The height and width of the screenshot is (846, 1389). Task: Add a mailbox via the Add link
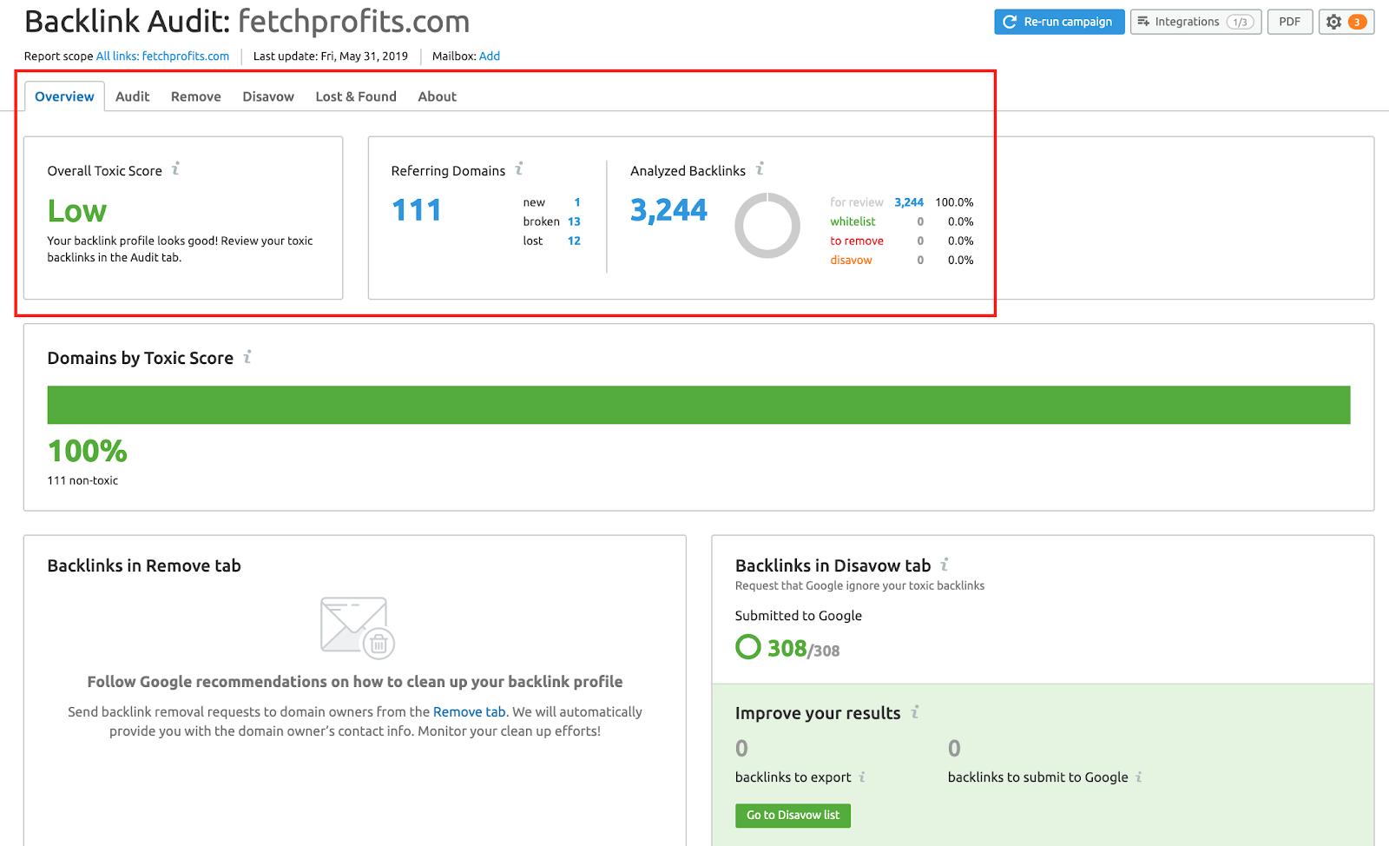coord(490,56)
